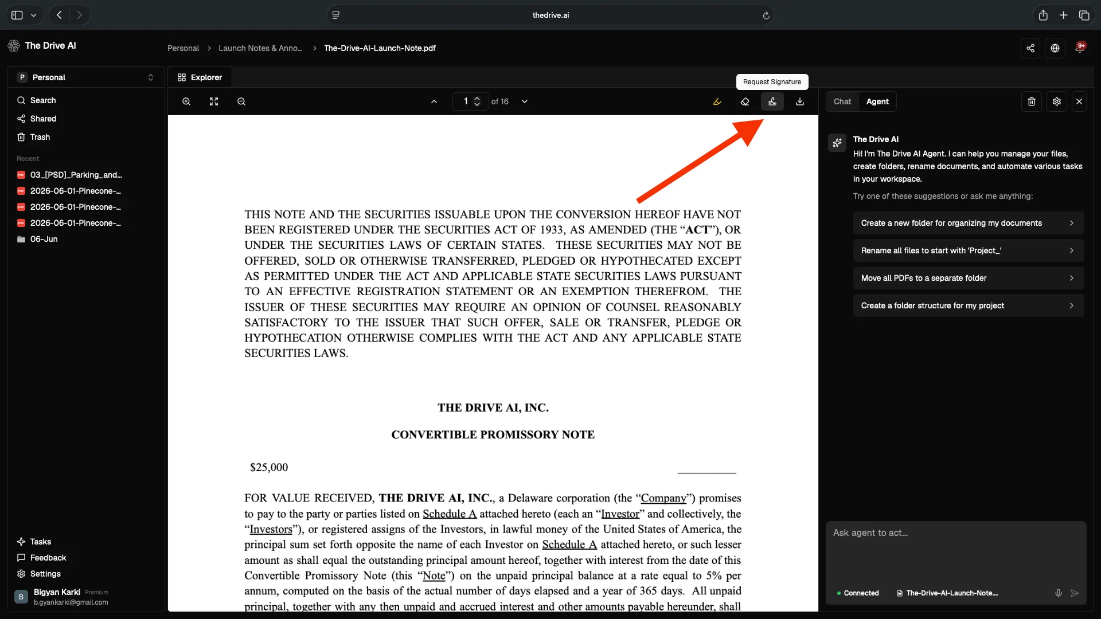This screenshot has height=619, width=1101.
Task: Toggle the browser sidebar icon
Action: (17, 15)
